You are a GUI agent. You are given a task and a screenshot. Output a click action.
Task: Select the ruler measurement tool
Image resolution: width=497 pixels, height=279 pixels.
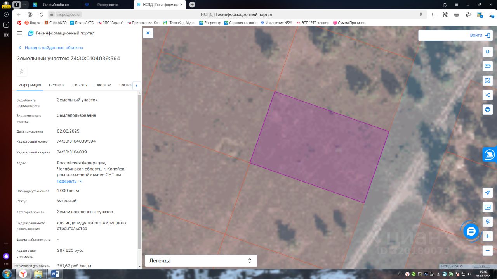488,66
